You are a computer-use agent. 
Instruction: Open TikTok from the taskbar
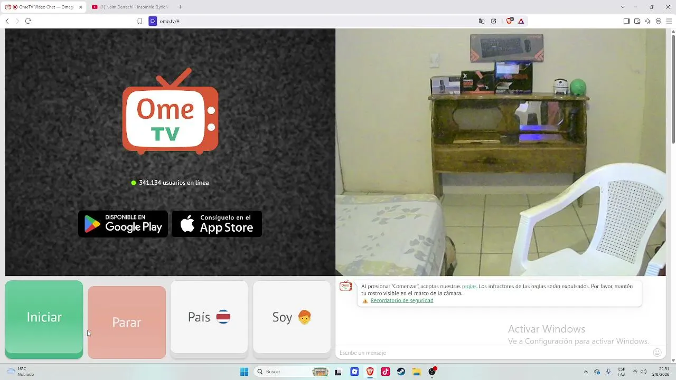click(386, 372)
